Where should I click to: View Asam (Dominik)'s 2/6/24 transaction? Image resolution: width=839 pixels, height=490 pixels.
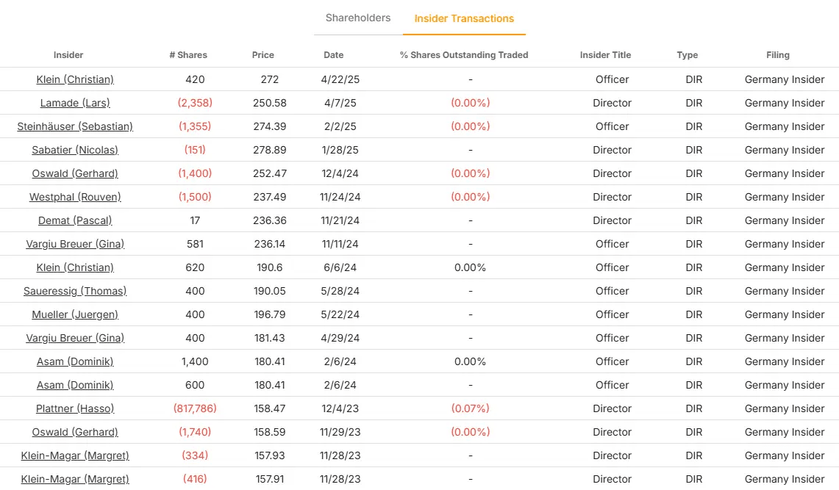74,361
